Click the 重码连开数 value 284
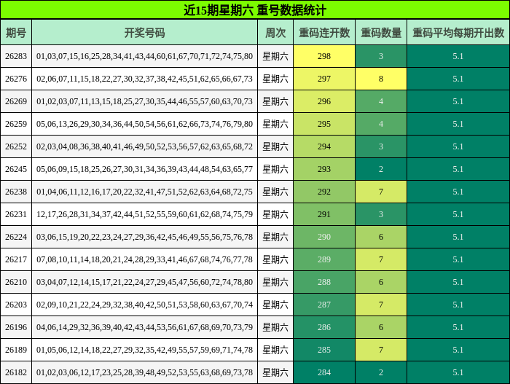This screenshot has height=384, width=510. point(324,372)
